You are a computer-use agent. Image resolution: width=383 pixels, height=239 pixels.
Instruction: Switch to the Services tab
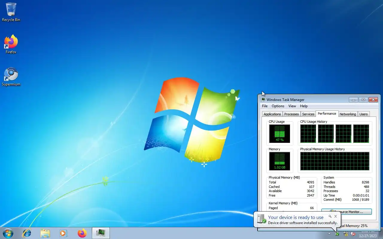tap(308, 114)
